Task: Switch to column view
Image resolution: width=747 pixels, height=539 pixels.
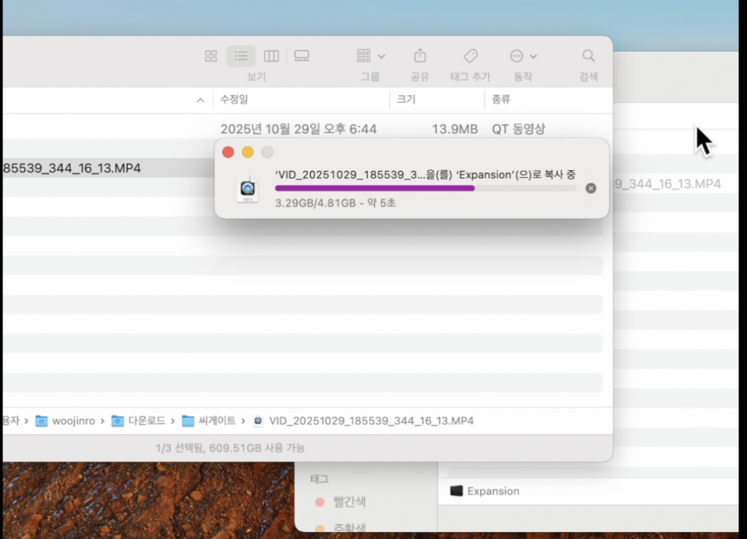Action: (271, 56)
